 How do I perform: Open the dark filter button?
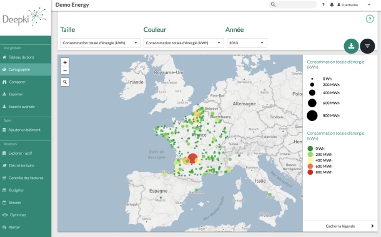click(367, 46)
